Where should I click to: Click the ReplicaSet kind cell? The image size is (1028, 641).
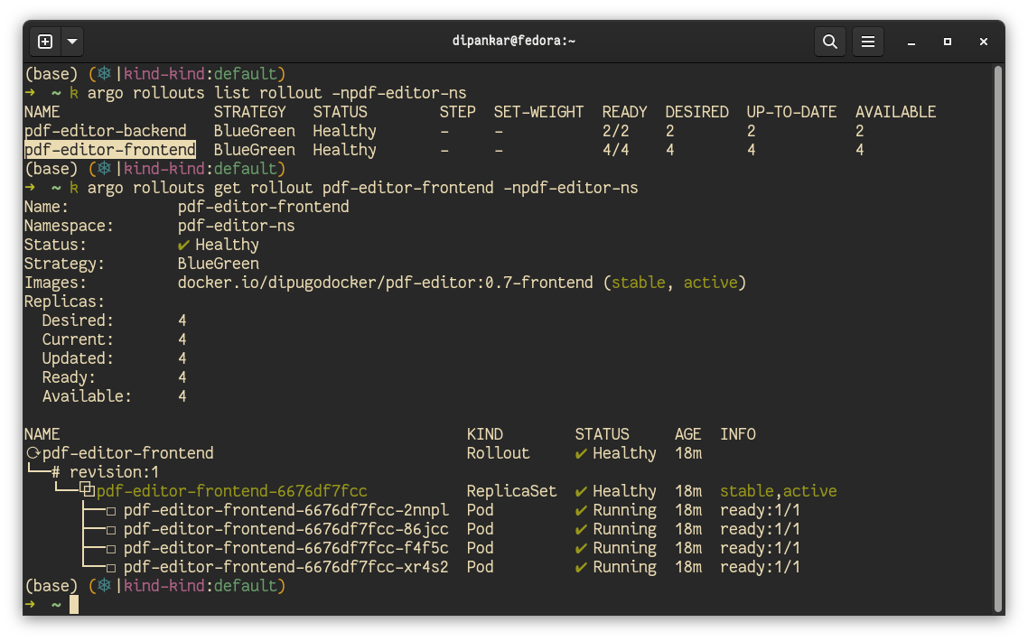511,491
